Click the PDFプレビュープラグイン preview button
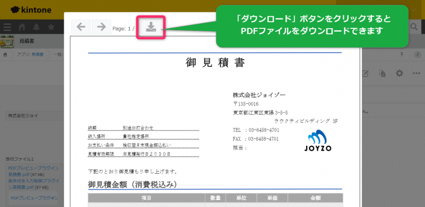Screen dimensions: 425x207 (x=34, y=198)
